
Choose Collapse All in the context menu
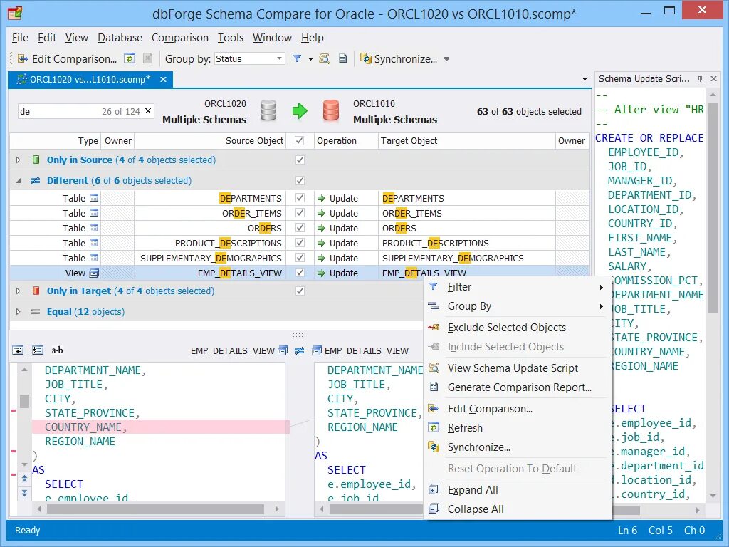tap(517, 509)
